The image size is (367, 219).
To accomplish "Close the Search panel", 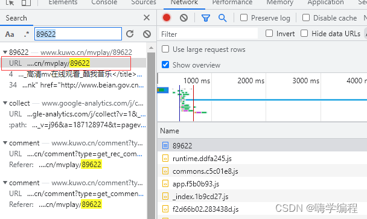I will pos(147,17).
